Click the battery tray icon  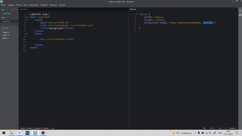tap(203, 133)
